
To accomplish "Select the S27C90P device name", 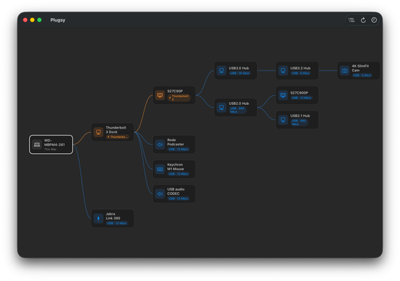I will tap(175, 91).
